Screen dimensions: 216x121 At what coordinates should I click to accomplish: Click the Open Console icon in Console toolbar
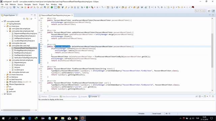click(205, 96)
